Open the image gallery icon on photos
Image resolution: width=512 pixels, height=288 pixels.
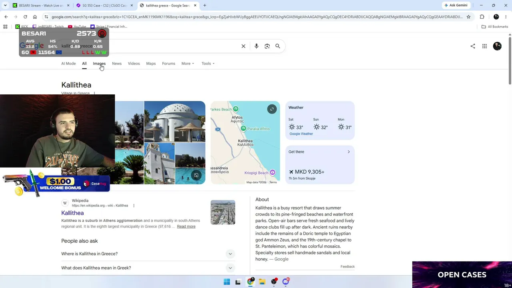196,175
